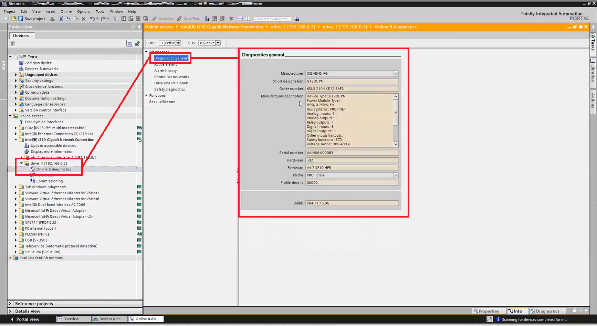The image size is (597, 326).
Task: Click the Undo arrow in toolbar
Action: (x=92, y=19)
